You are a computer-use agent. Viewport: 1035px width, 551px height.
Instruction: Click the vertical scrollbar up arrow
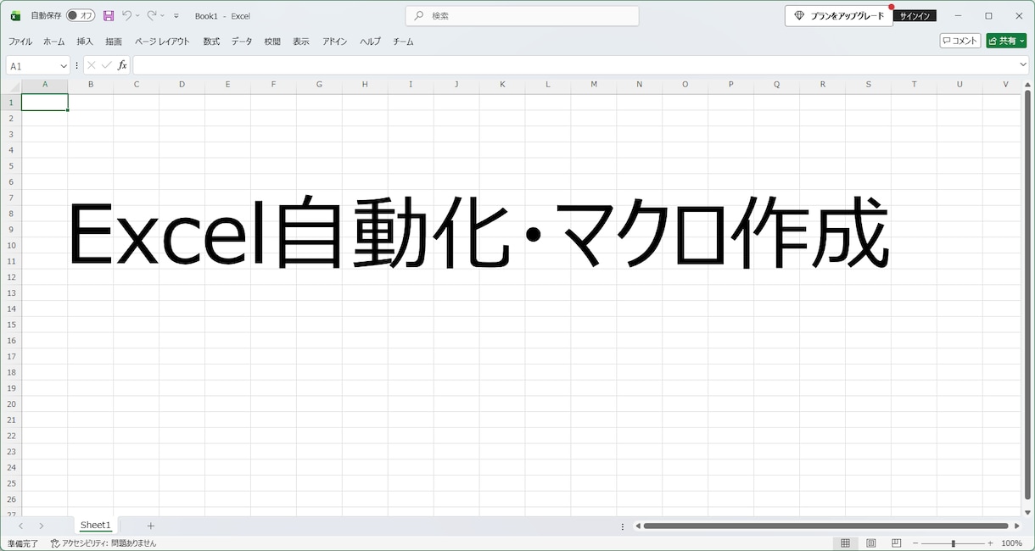1027,86
